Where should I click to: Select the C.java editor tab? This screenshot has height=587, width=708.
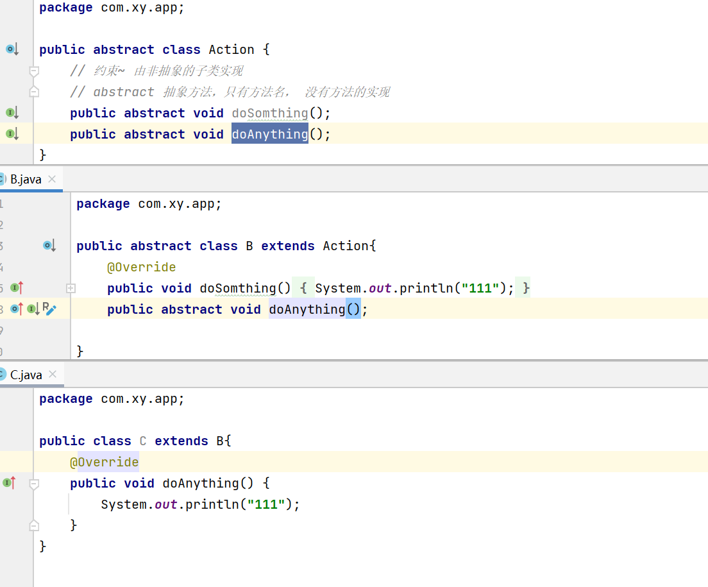click(x=26, y=375)
